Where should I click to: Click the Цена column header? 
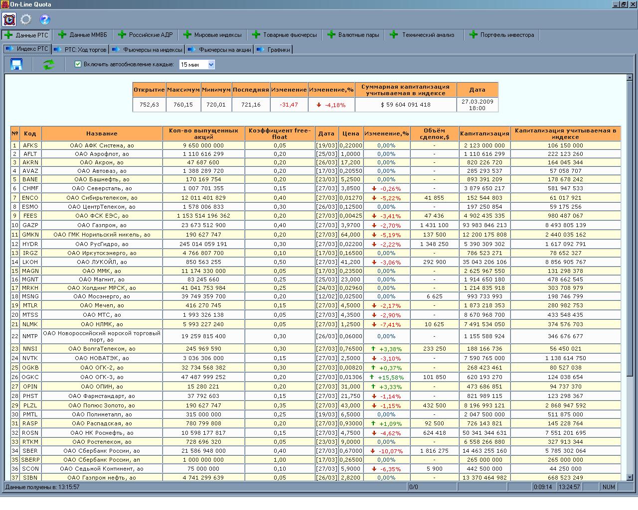click(x=351, y=133)
